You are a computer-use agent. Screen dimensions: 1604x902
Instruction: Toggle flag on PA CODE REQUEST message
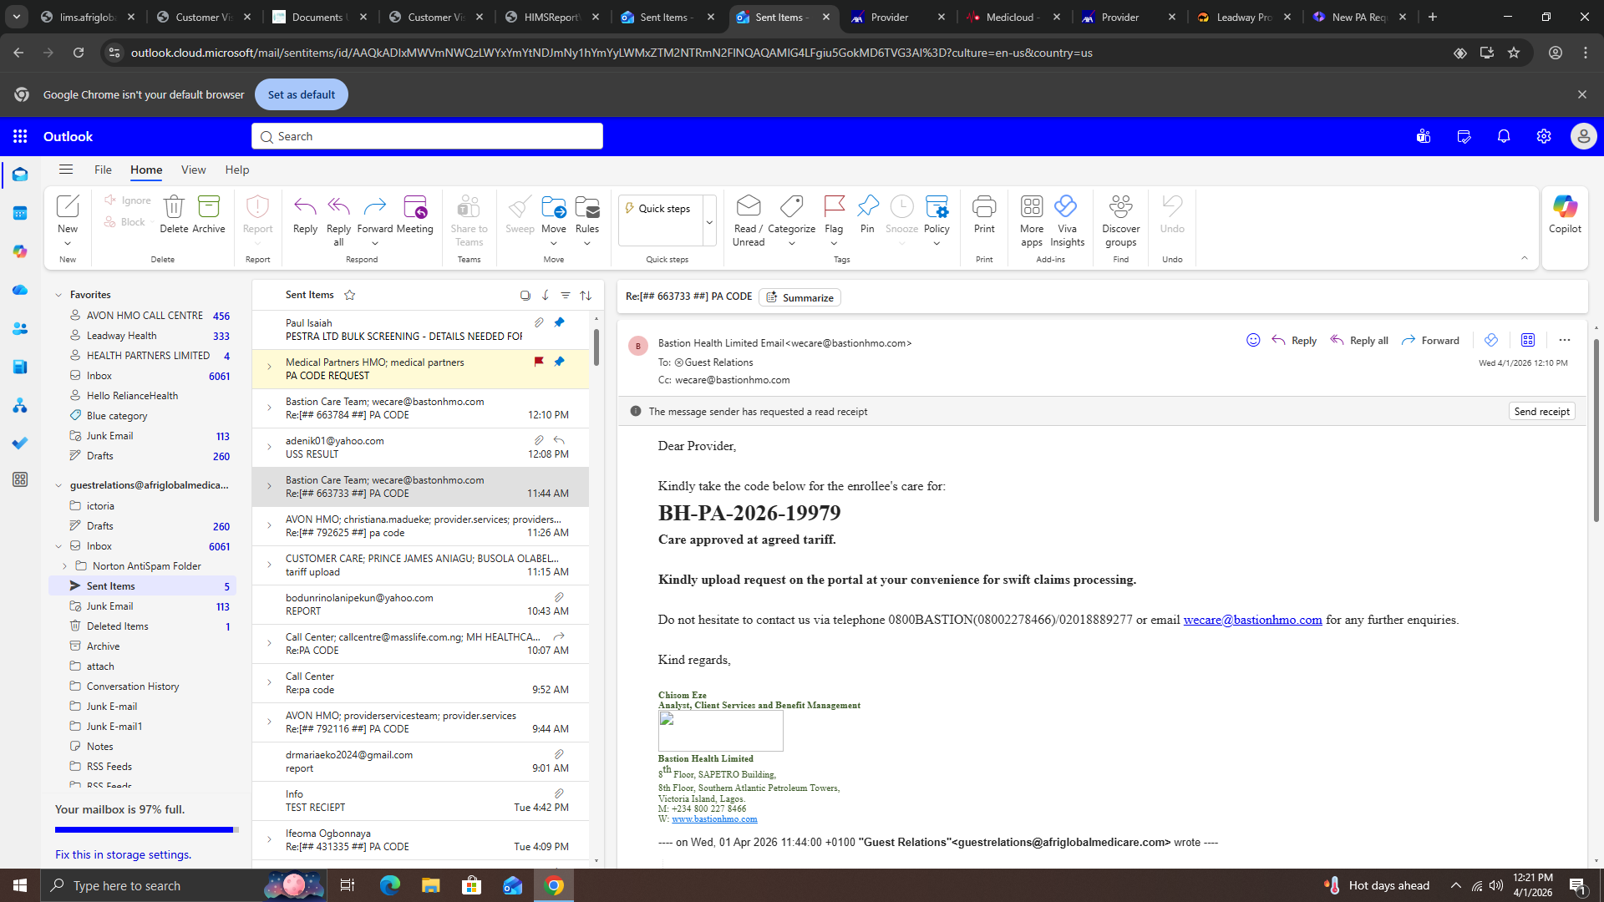pyautogui.click(x=539, y=362)
